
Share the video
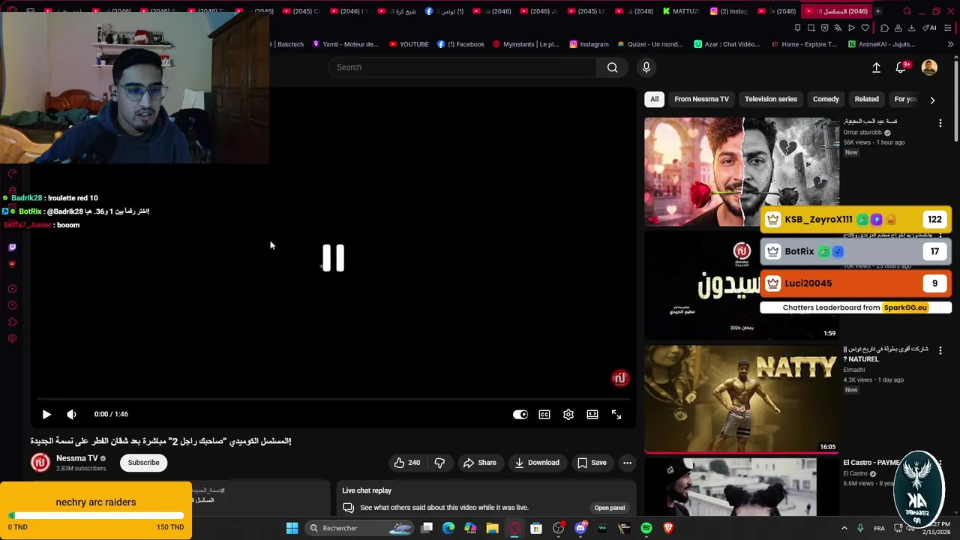click(x=479, y=463)
